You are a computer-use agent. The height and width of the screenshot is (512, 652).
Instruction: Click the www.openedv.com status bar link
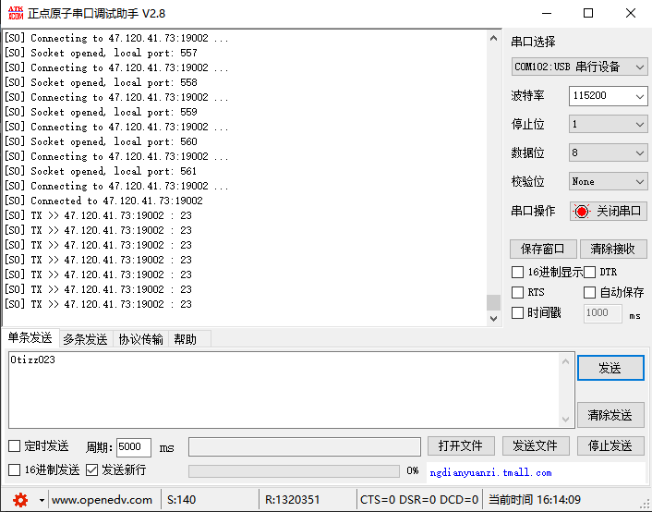102,500
